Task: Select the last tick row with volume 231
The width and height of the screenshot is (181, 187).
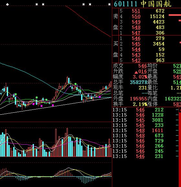Action: (x=145, y=156)
